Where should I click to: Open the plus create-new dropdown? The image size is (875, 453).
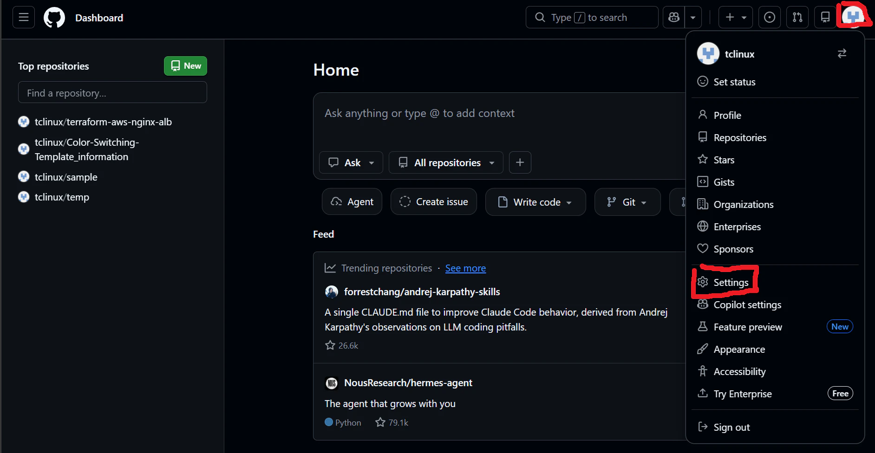[x=736, y=18]
